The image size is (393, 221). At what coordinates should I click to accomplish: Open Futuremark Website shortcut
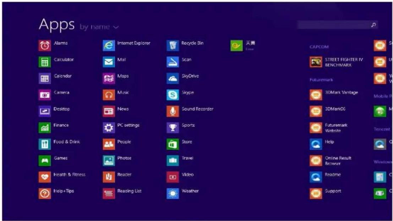tap(316, 128)
